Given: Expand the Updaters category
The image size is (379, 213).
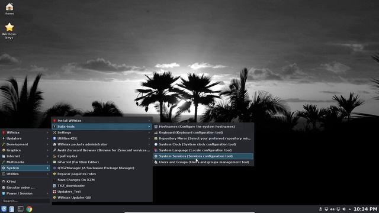Looking at the screenshot, I should [25, 138].
